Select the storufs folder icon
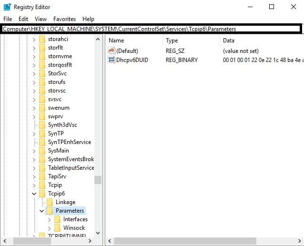 click(x=42, y=82)
